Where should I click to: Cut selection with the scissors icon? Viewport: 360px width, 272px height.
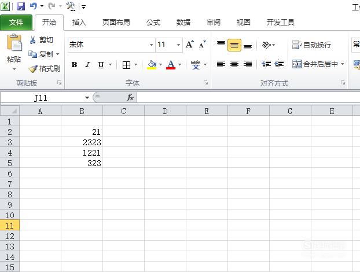pos(32,40)
